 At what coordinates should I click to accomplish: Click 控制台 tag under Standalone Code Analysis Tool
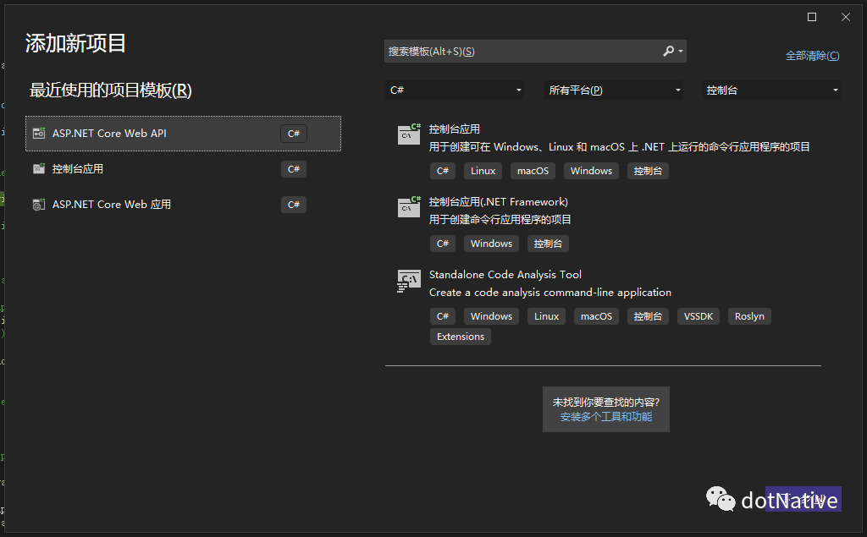tap(648, 316)
